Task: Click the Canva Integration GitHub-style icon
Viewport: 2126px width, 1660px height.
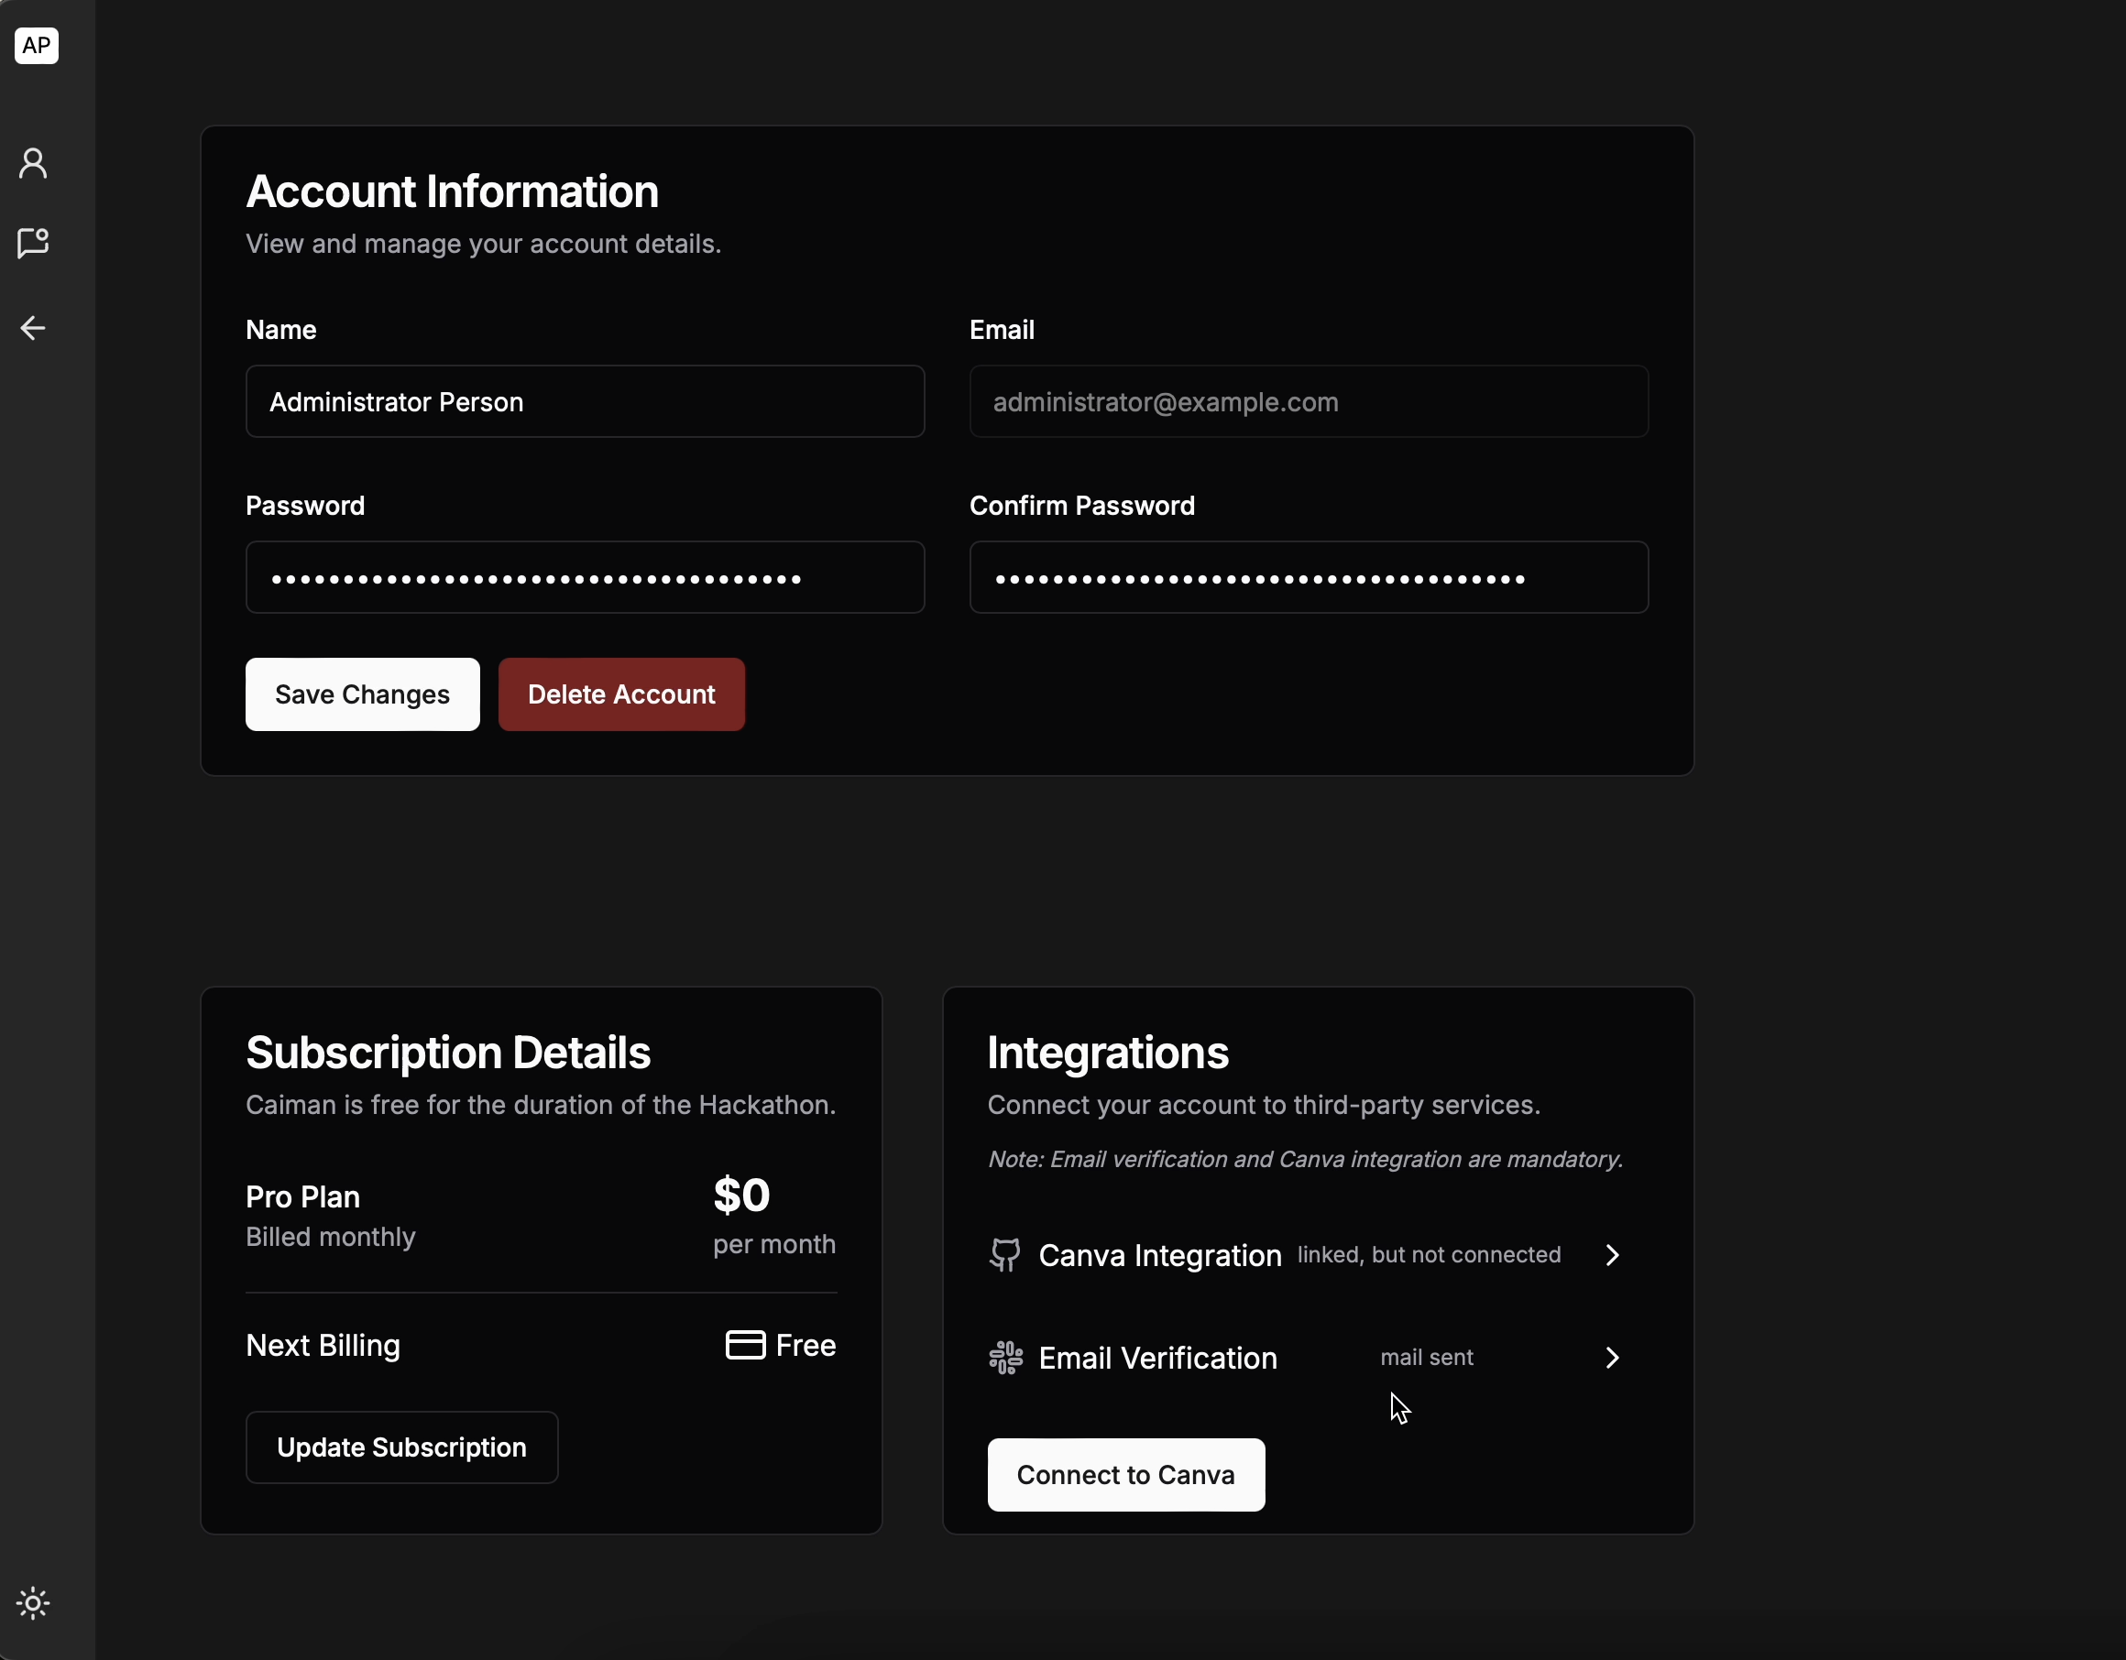Action: [1004, 1255]
